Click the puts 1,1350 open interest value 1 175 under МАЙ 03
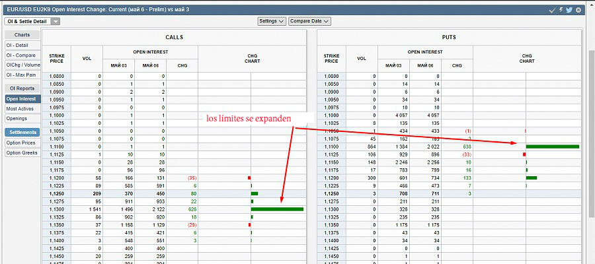The width and height of the screenshot is (595, 264). click(401, 225)
